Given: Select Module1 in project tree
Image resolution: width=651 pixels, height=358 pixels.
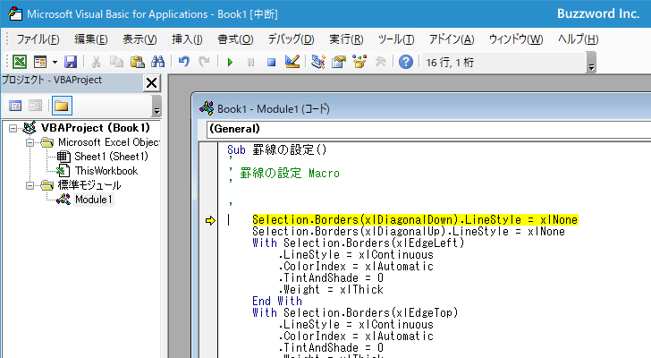Looking at the screenshot, I should pos(93,200).
